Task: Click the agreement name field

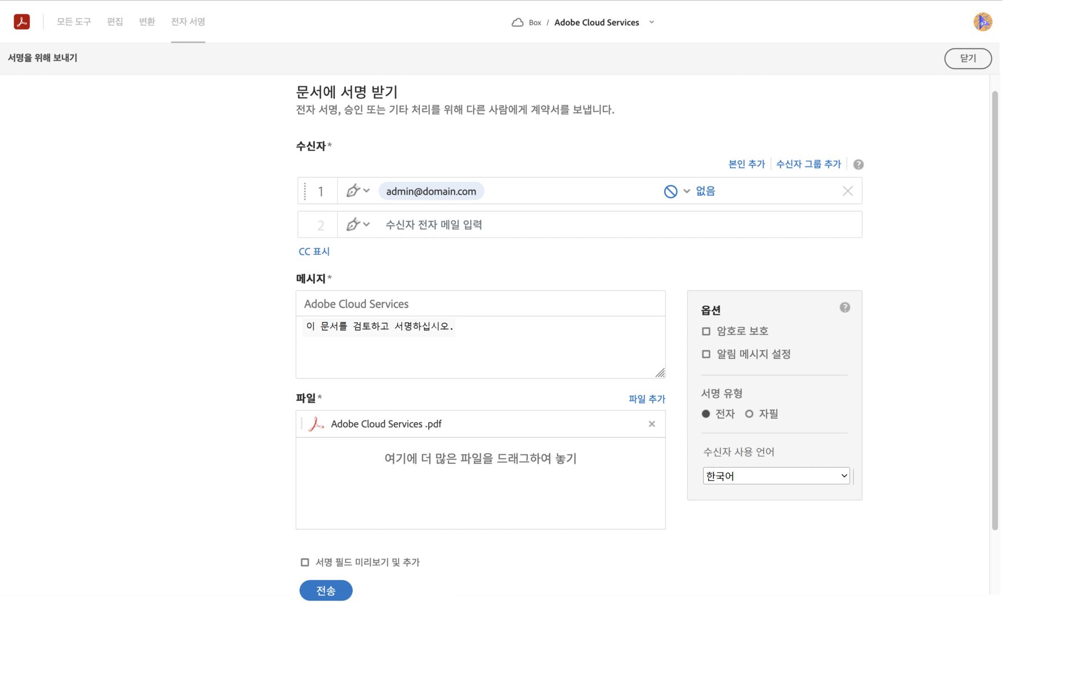Action: [x=480, y=304]
